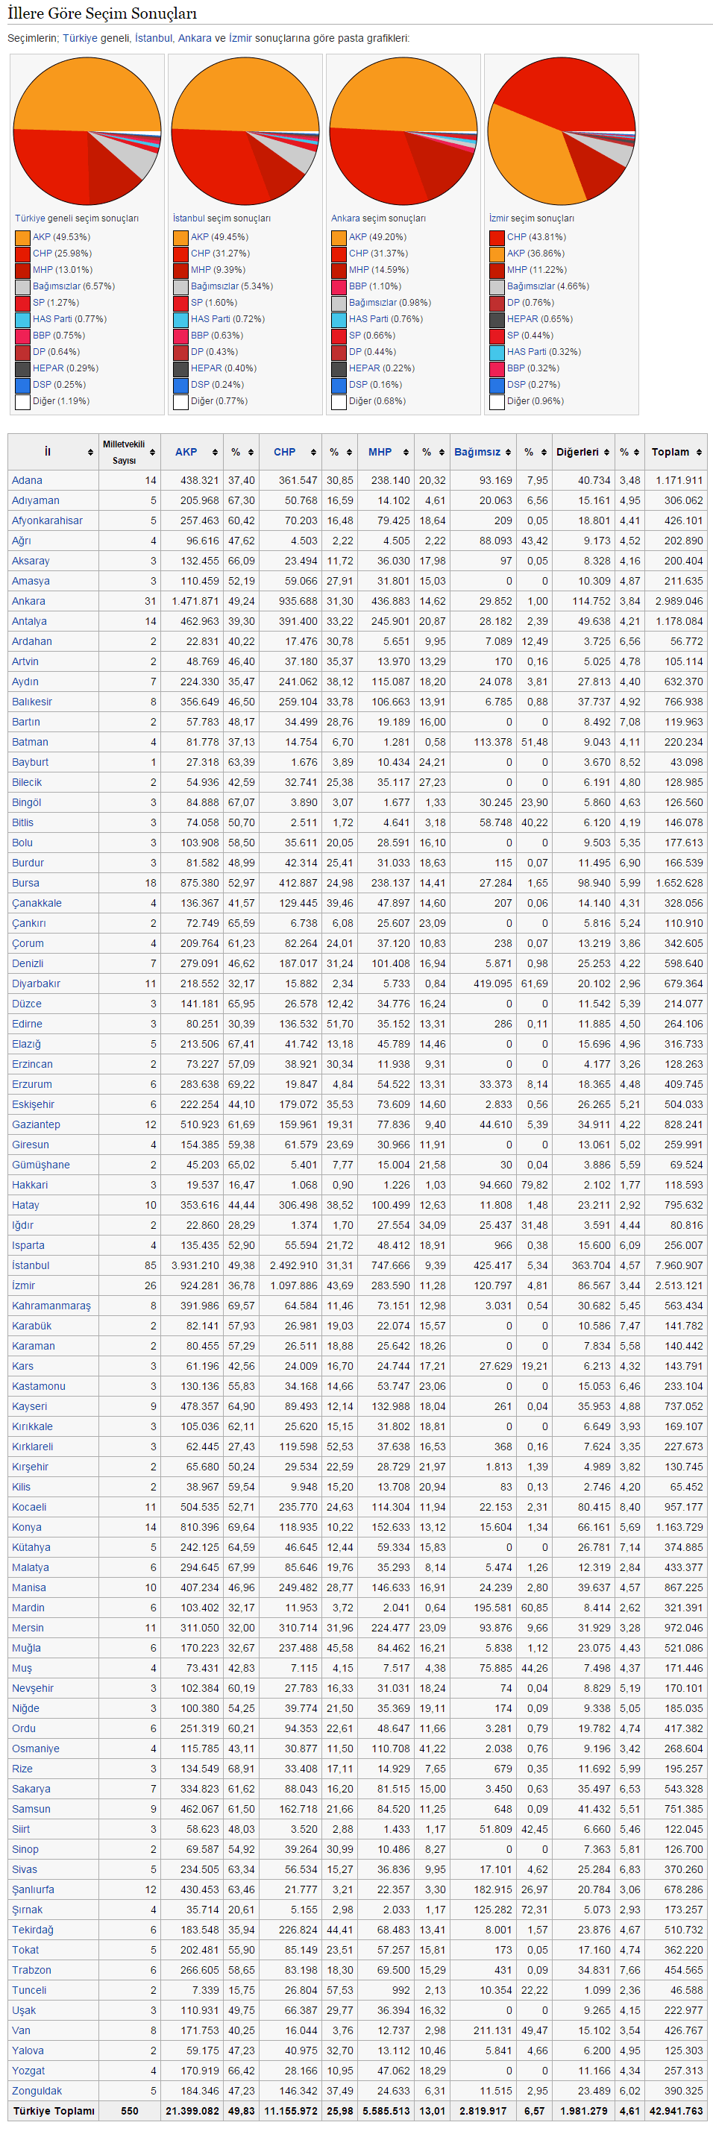Viewport: 713px width, 2134px height.
Task: Click the Türkiye link in intro sentence
Action: (x=80, y=38)
